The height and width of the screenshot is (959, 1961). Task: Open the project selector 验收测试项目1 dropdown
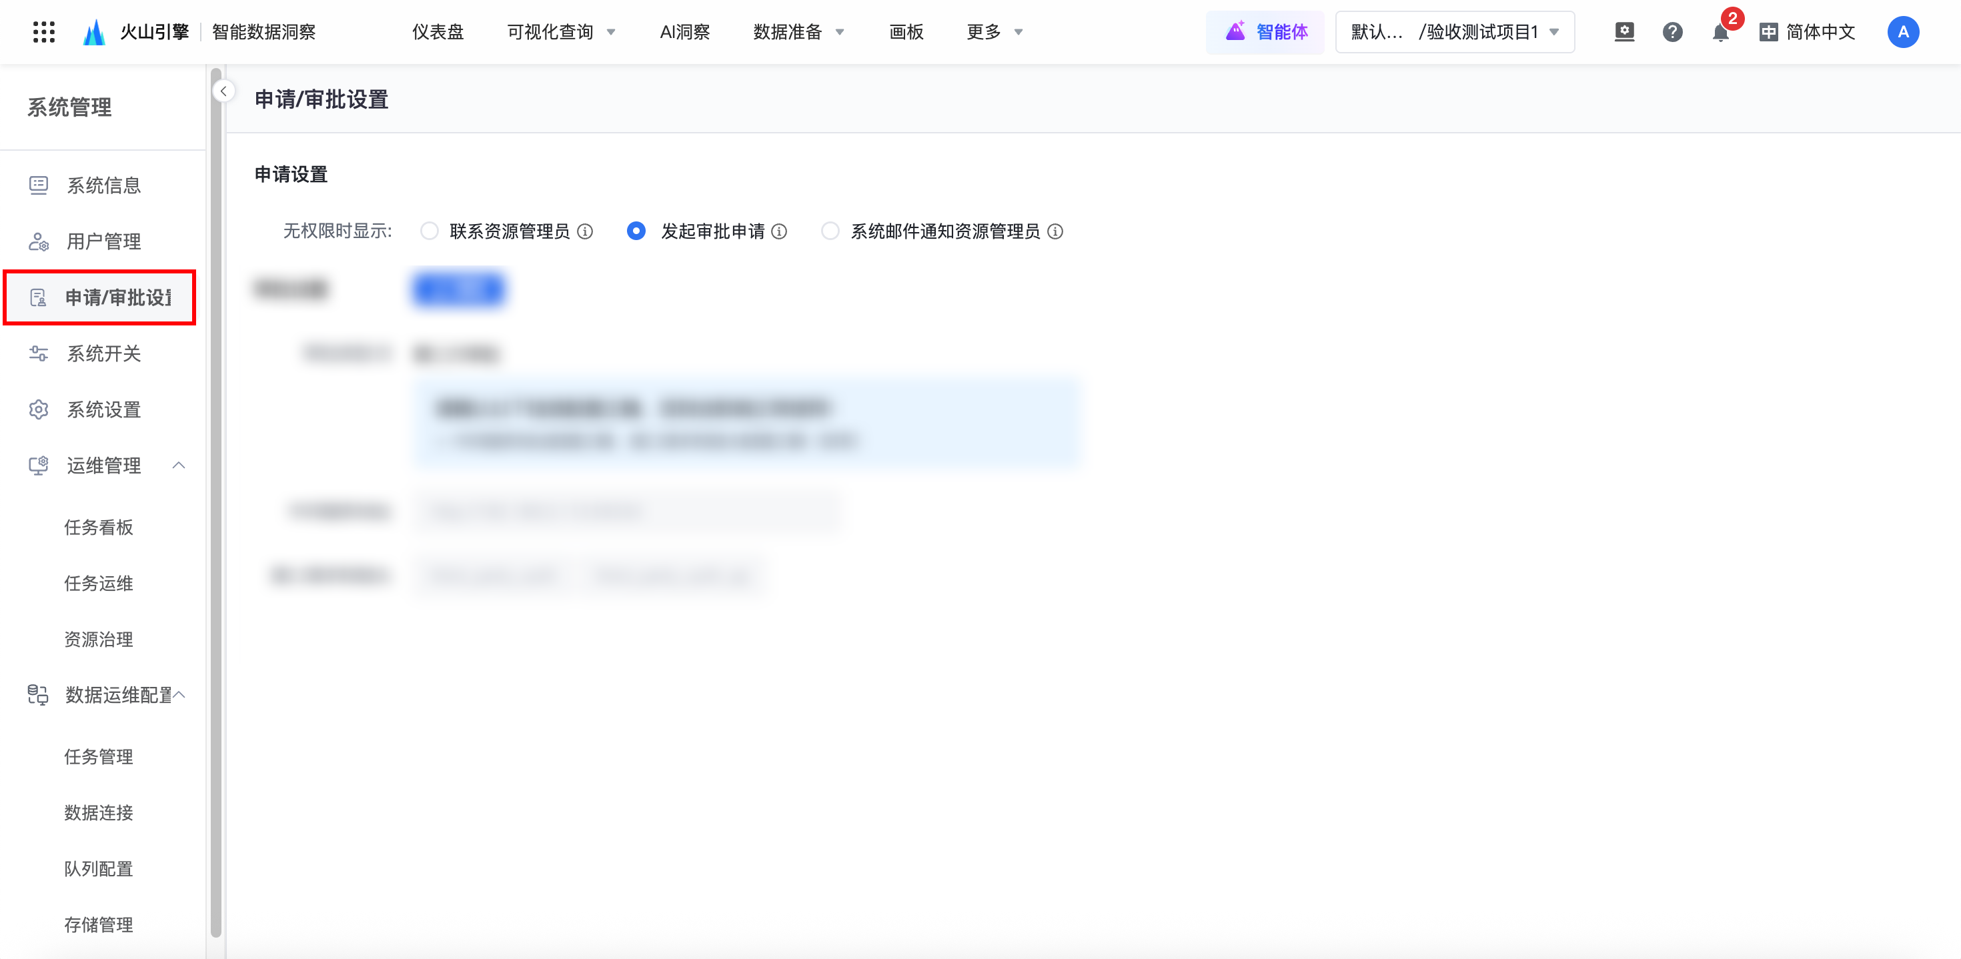pyautogui.click(x=1454, y=32)
